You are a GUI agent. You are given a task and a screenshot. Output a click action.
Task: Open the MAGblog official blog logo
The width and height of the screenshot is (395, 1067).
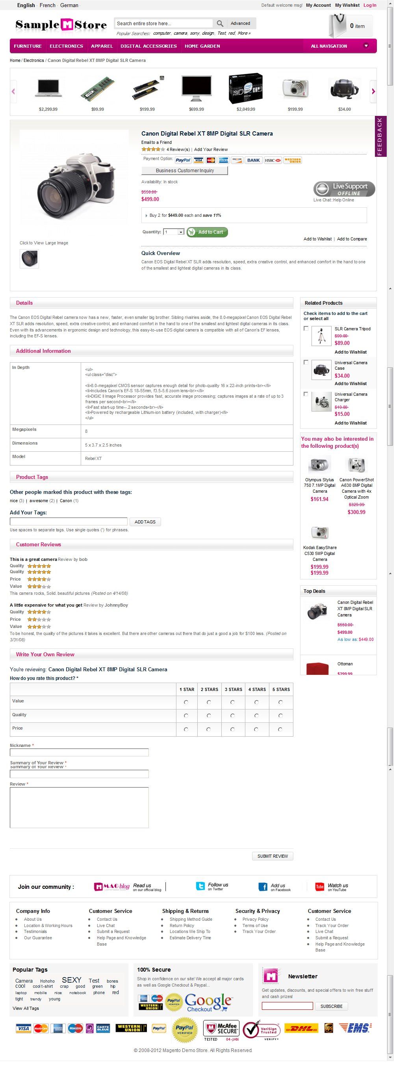[x=112, y=886]
